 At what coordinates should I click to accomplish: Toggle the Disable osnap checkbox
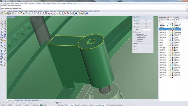pyautogui.click(x=57, y=103)
